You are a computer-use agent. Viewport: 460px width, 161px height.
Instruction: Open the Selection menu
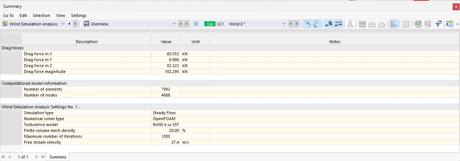tap(41, 15)
